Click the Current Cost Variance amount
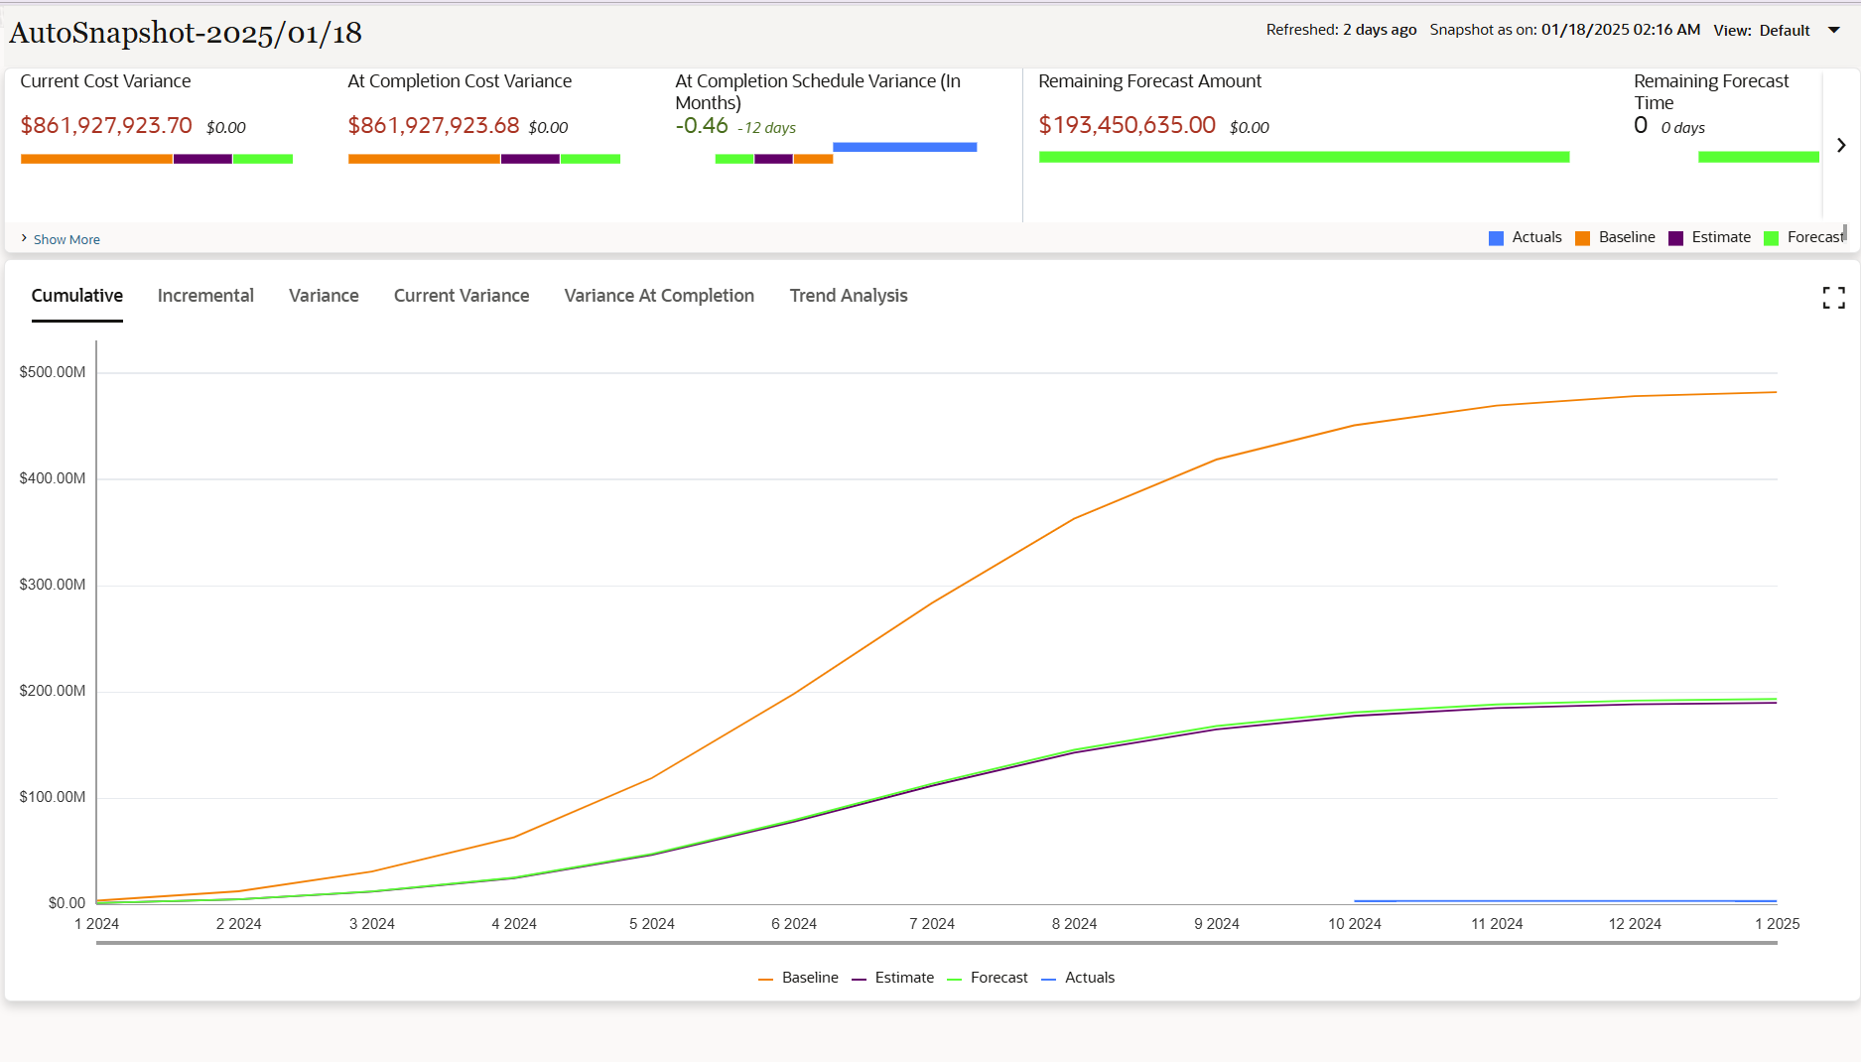 click(106, 126)
